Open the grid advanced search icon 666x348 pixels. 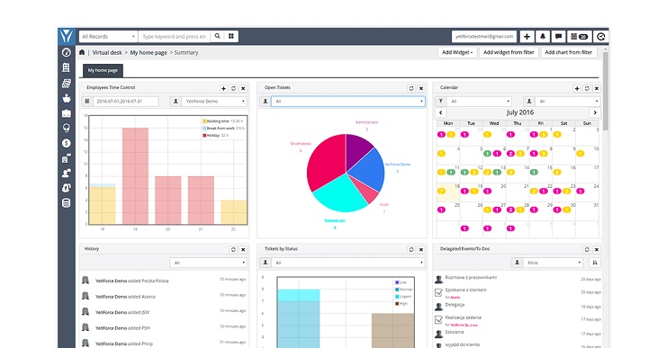point(231,37)
